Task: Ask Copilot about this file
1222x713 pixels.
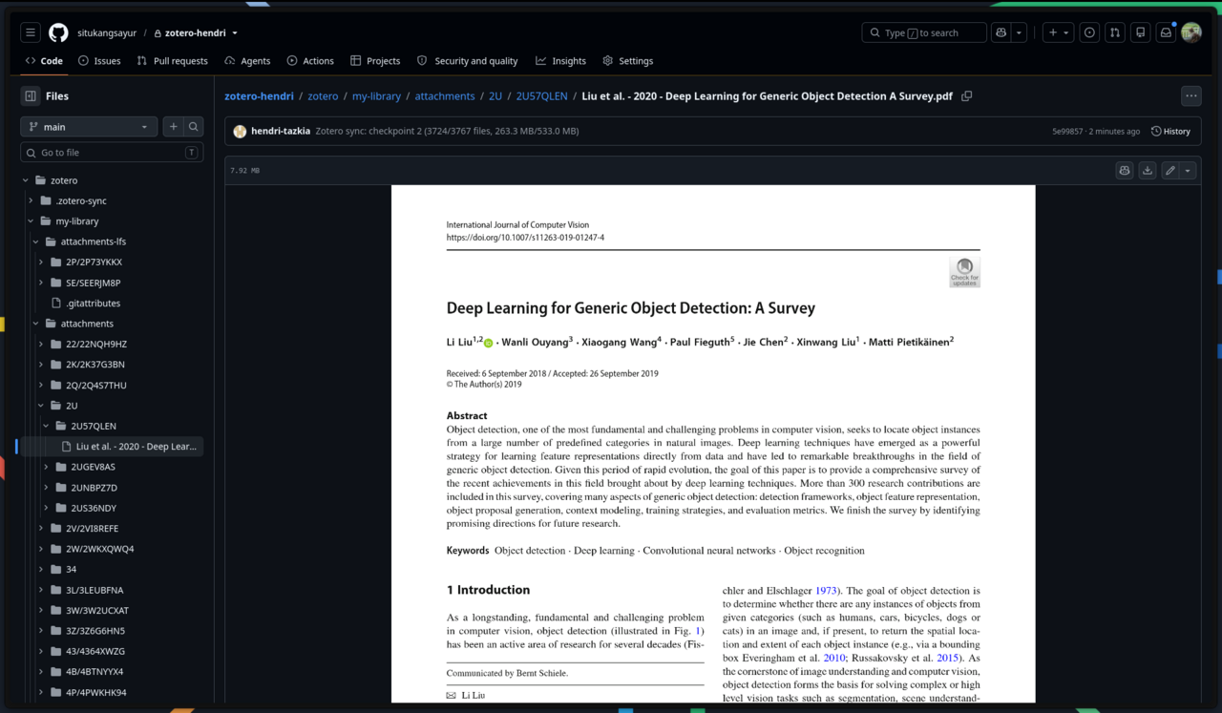Action: click(1125, 170)
